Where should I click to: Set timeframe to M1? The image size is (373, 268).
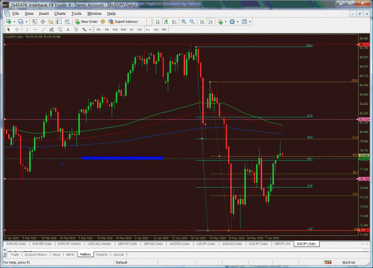[98, 29]
